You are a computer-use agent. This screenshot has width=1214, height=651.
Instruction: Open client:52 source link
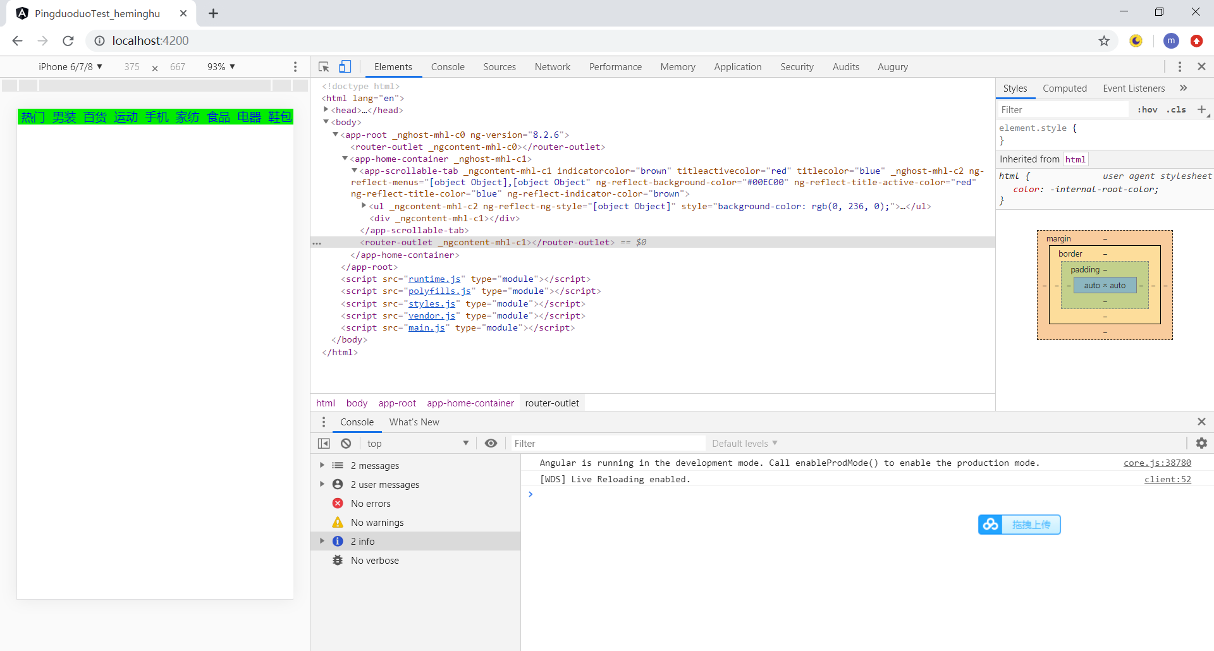1168,480
